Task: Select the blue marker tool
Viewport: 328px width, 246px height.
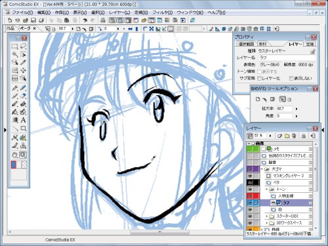Action: tap(23, 88)
